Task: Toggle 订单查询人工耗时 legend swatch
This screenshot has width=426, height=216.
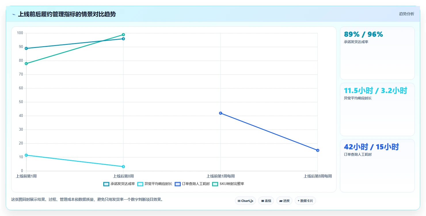Action: pyautogui.click(x=178, y=184)
